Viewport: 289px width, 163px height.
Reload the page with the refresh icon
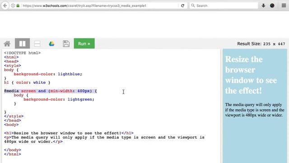tap(182, 6)
